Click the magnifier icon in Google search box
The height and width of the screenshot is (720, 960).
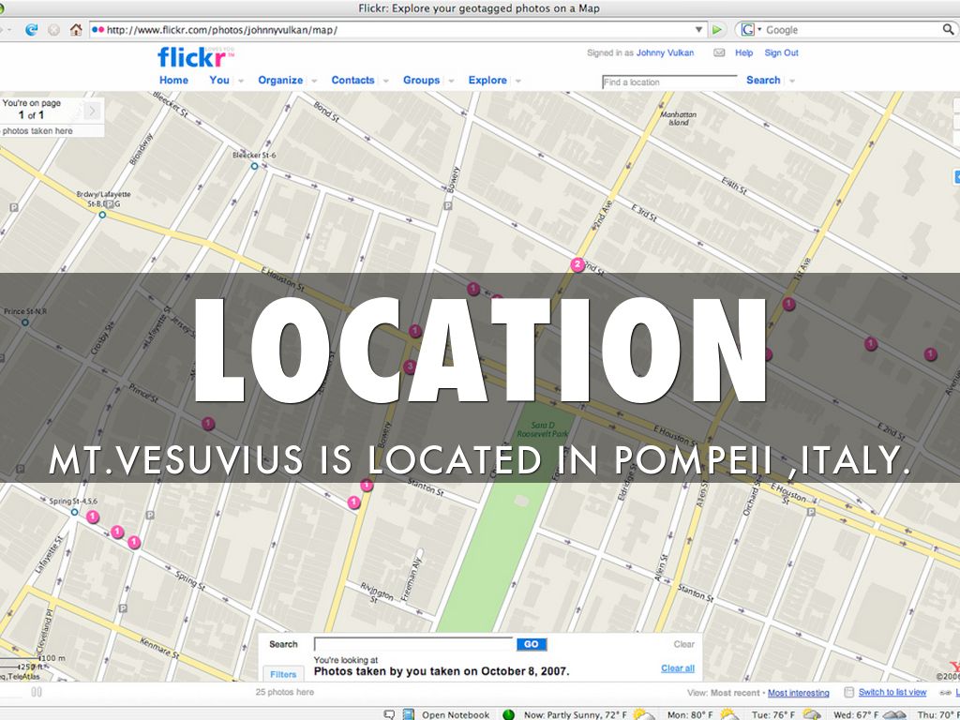(947, 30)
